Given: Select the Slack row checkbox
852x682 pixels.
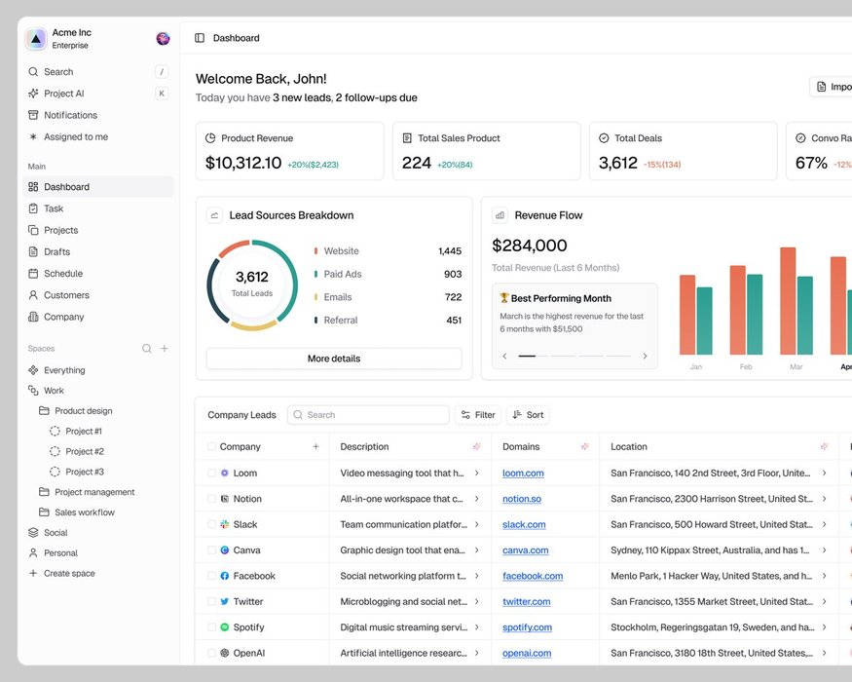Looking at the screenshot, I should coord(212,524).
